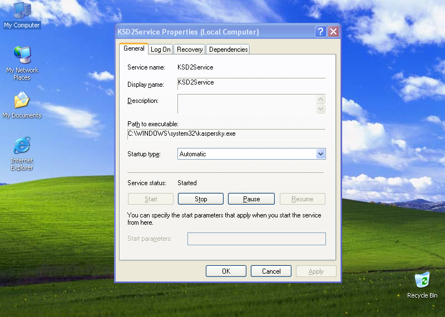445x317 pixels.
Task: Open the My Documents folder icon
Action: [22, 101]
